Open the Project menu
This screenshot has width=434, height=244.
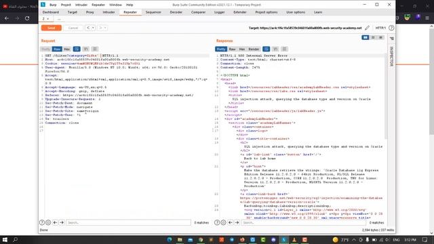66,5
